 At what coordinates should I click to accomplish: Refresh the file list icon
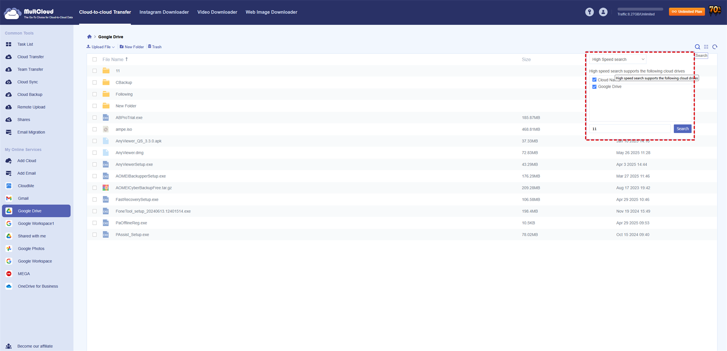click(715, 47)
